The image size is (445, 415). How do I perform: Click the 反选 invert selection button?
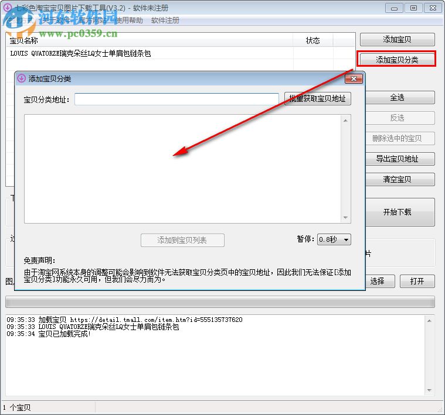point(400,118)
